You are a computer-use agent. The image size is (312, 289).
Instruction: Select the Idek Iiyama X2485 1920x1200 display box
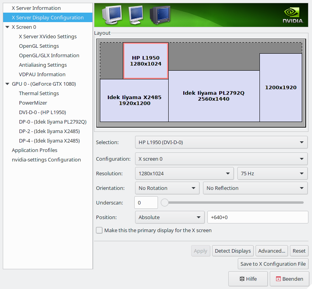pyautogui.click(x=134, y=100)
